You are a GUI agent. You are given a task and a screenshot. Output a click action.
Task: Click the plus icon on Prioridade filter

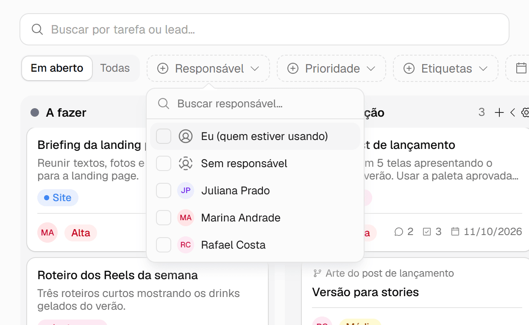click(x=293, y=68)
